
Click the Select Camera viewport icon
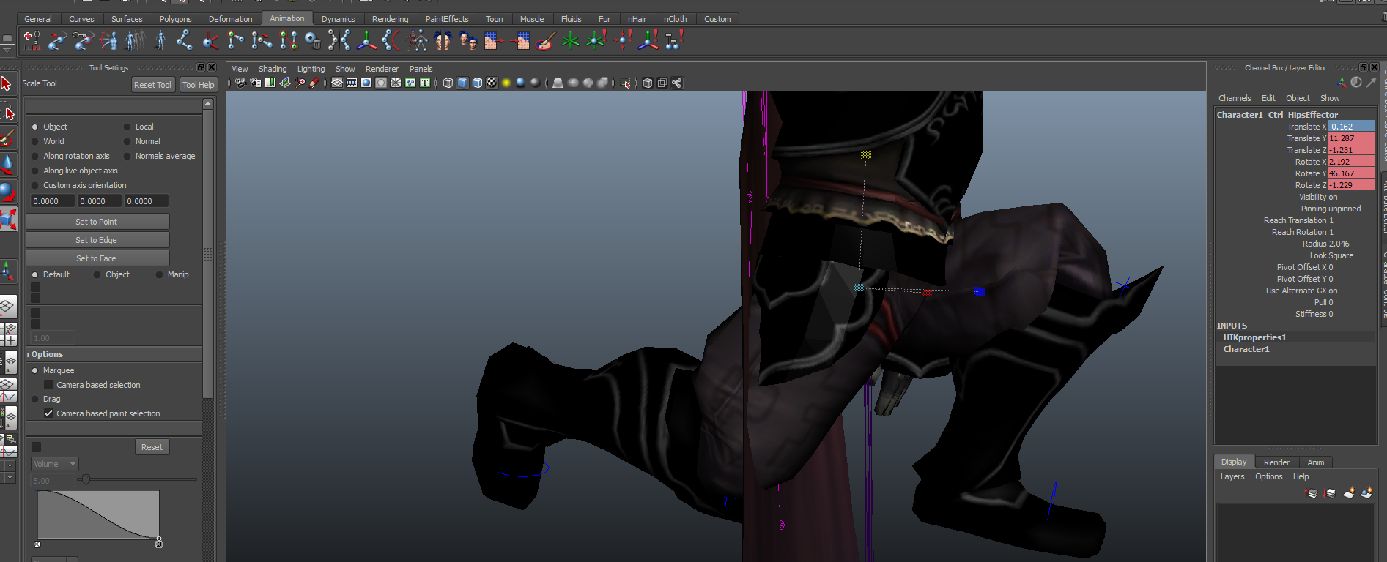(x=240, y=83)
